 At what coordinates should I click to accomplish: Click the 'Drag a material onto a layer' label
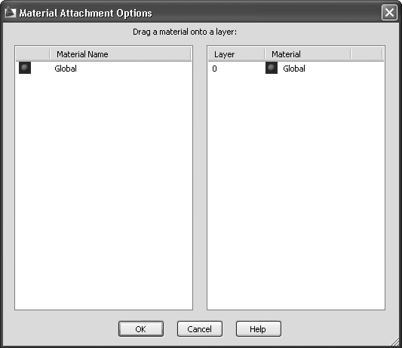coord(185,32)
